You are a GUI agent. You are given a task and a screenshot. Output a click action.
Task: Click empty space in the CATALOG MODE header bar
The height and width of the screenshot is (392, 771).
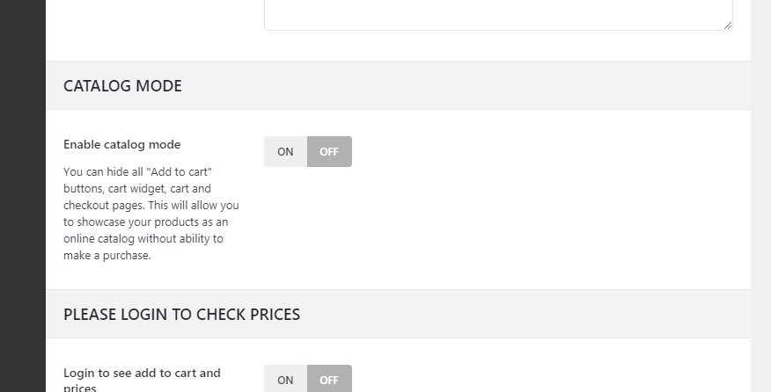click(x=484, y=86)
